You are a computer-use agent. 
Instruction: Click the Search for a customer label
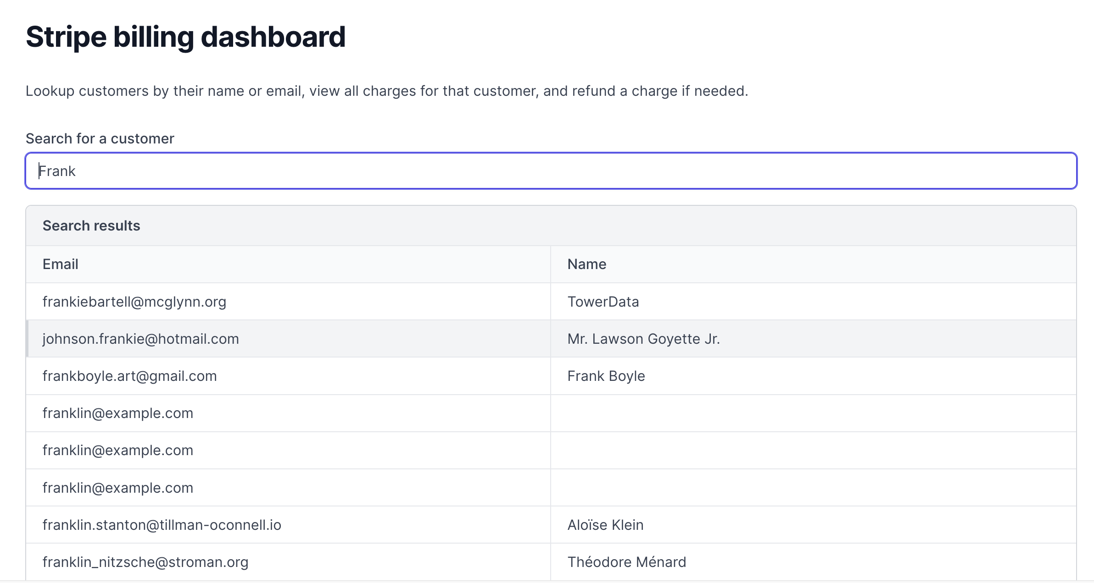point(100,138)
